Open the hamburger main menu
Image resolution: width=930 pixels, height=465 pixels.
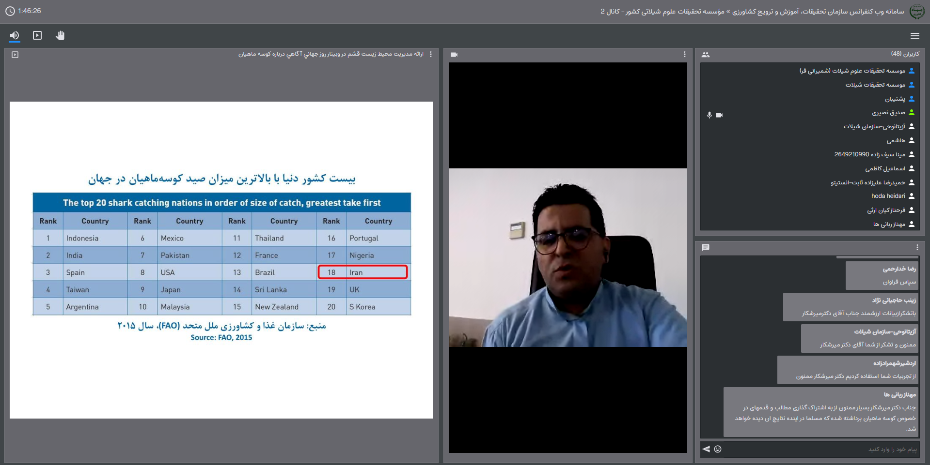914,36
